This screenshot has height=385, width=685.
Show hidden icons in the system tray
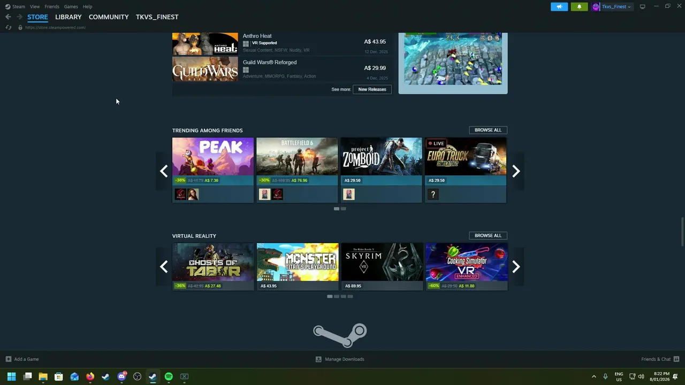(x=593, y=376)
